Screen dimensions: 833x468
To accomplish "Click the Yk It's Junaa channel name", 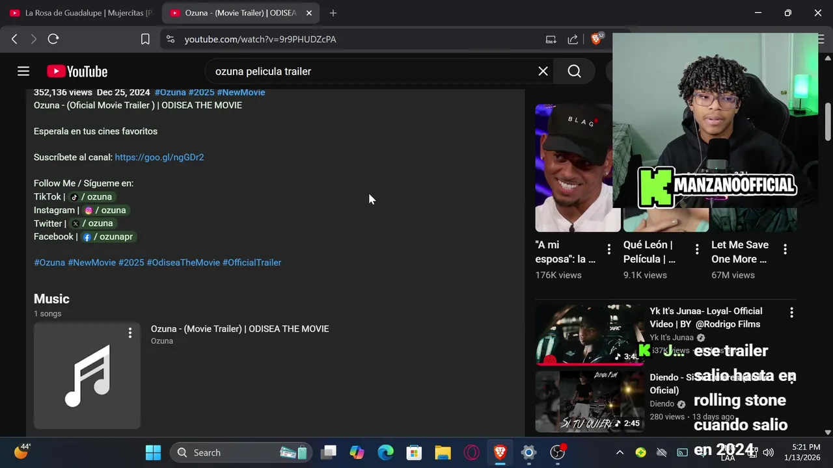I will pos(672,337).
